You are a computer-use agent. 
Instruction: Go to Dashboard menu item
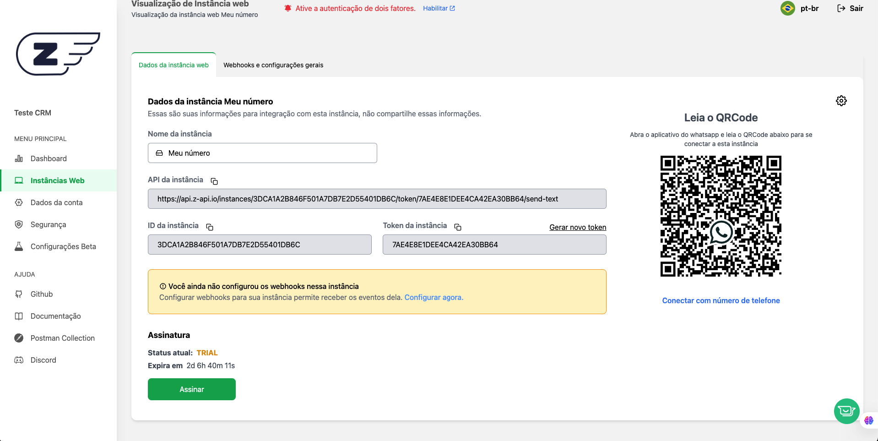(58, 158)
